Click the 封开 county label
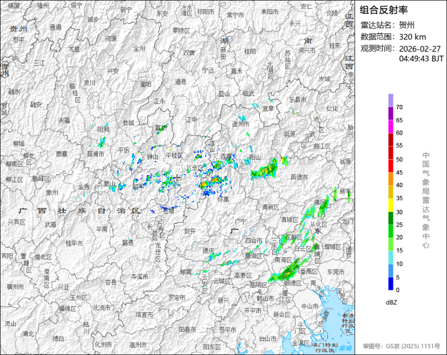 tap(190, 231)
